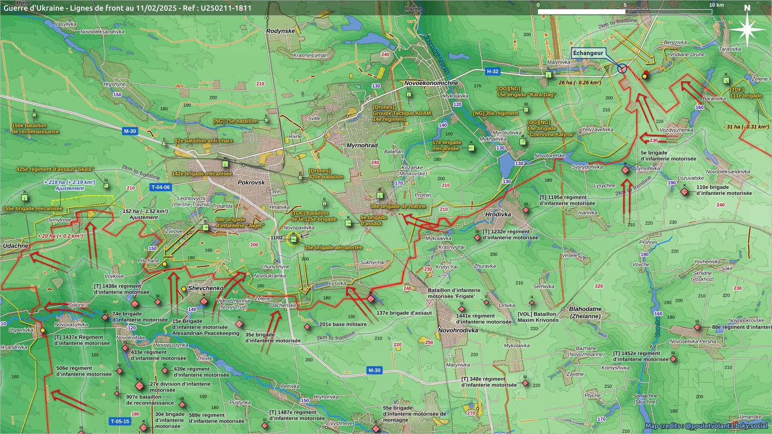Select the 1195e régiment red diamond marker

526,210
